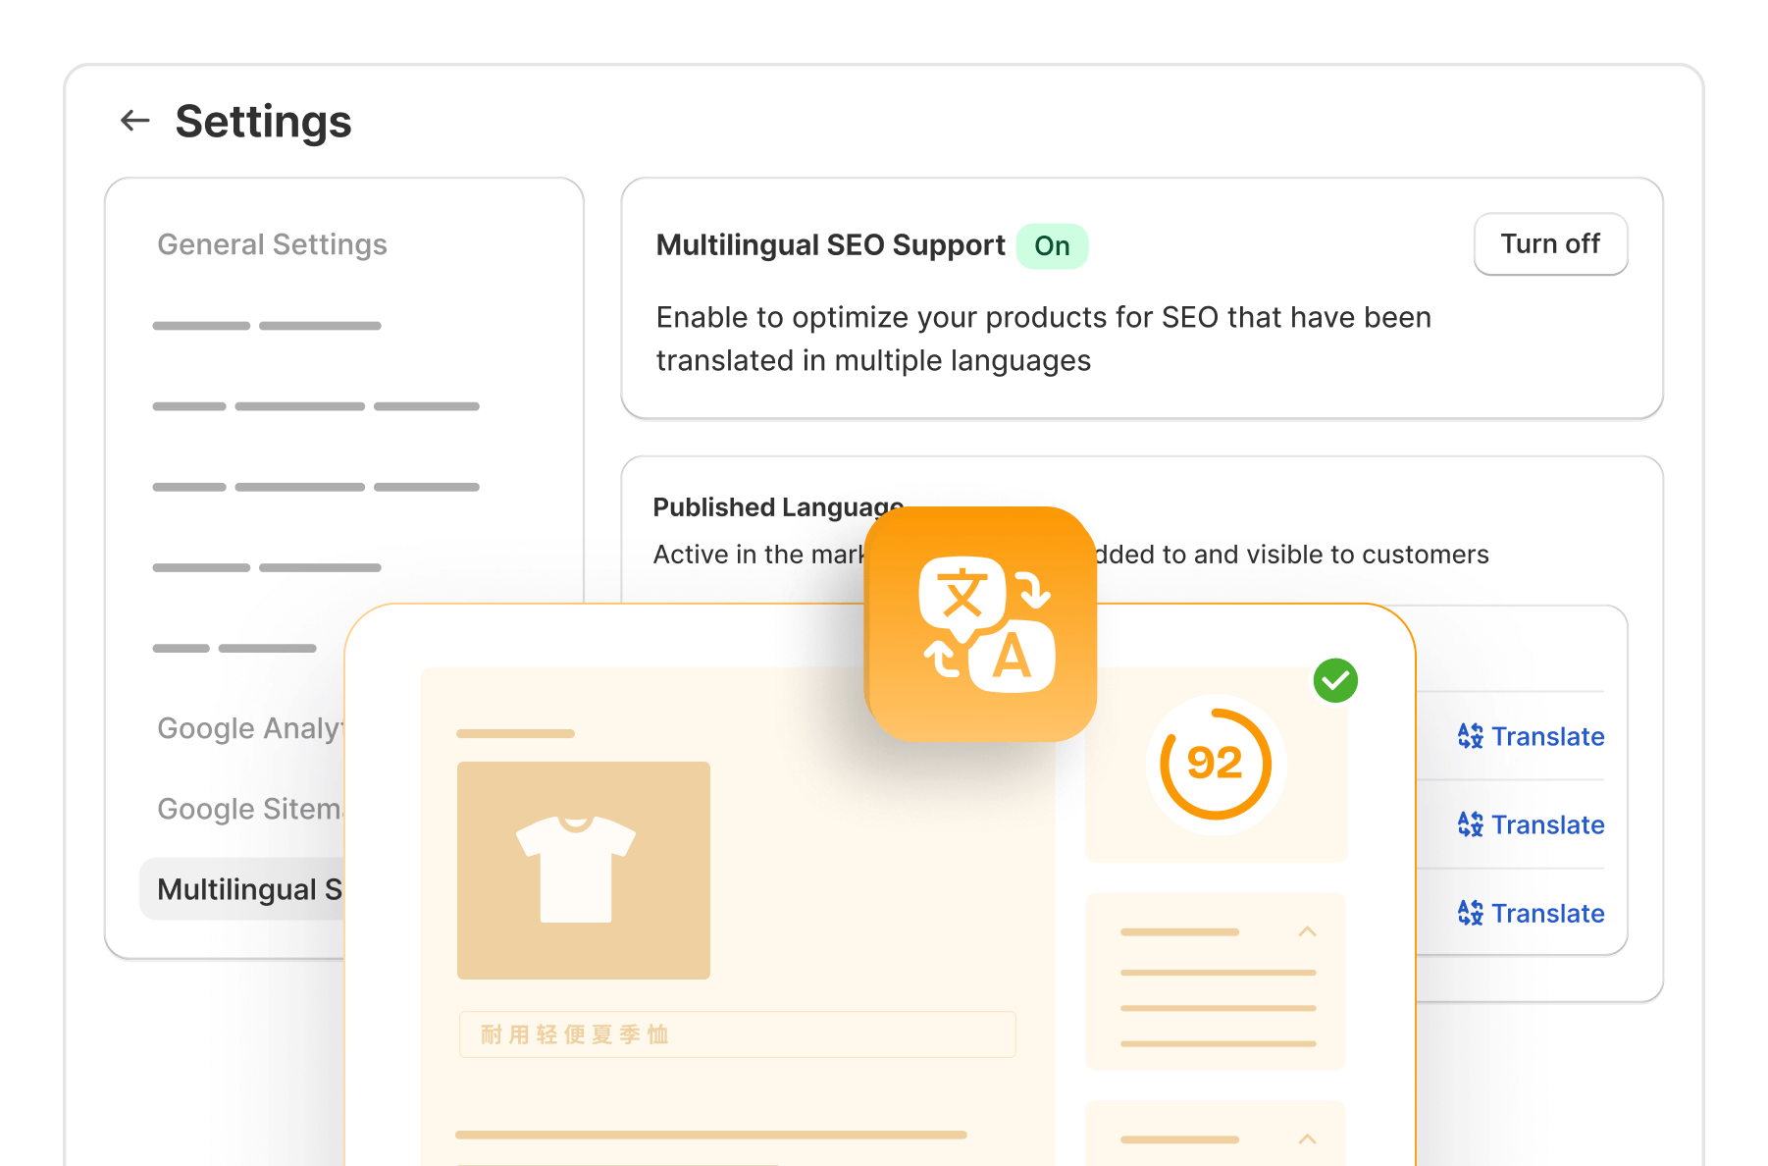This screenshot has height=1166, width=1768.
Task: Select Google Analytics in the sidebar
Action: (249, 728)
